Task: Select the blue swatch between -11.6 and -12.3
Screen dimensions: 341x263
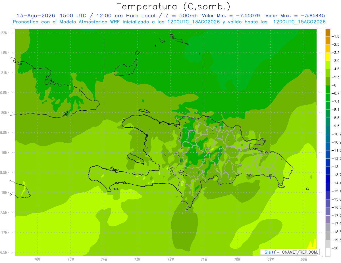Action: 328,154
